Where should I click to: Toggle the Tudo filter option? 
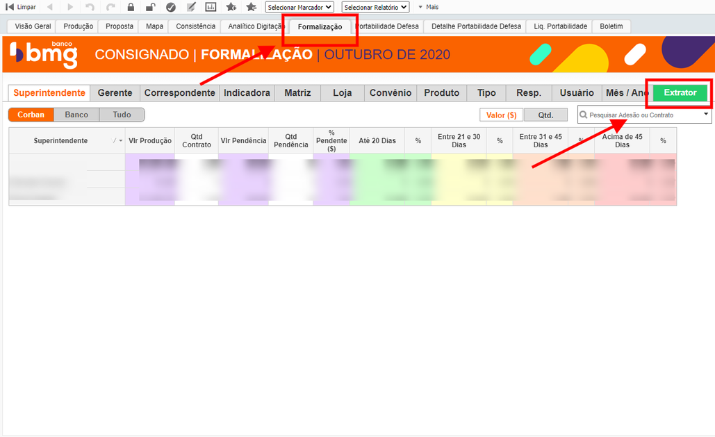[x=122, y=115]
